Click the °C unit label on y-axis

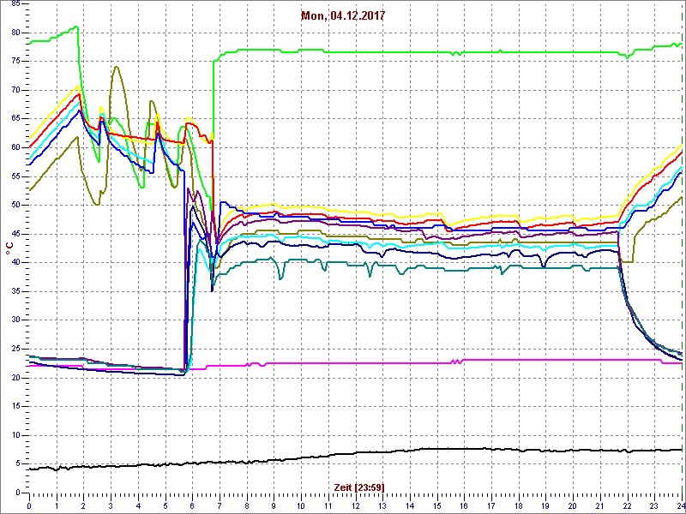[9, 249]
